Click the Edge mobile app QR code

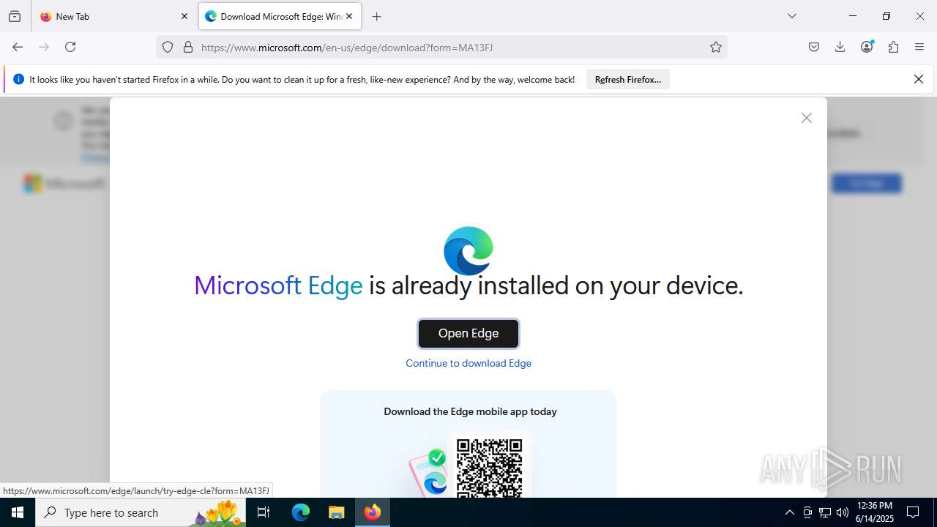pyautogui.click(x=489, y=467)
